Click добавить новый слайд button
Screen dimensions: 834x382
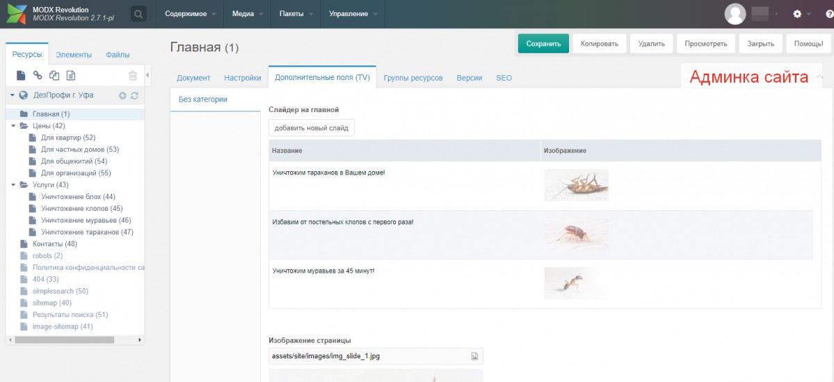pyautogui.click(x=311, y=128)
